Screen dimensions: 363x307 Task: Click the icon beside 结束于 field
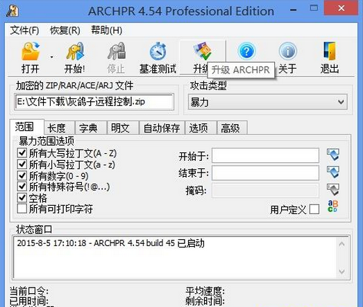333,172
